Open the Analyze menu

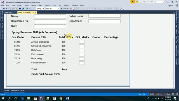point(67,5)
